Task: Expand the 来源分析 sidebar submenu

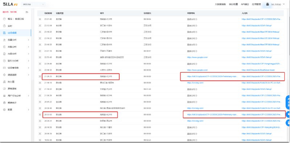Action: coord(29,47)
